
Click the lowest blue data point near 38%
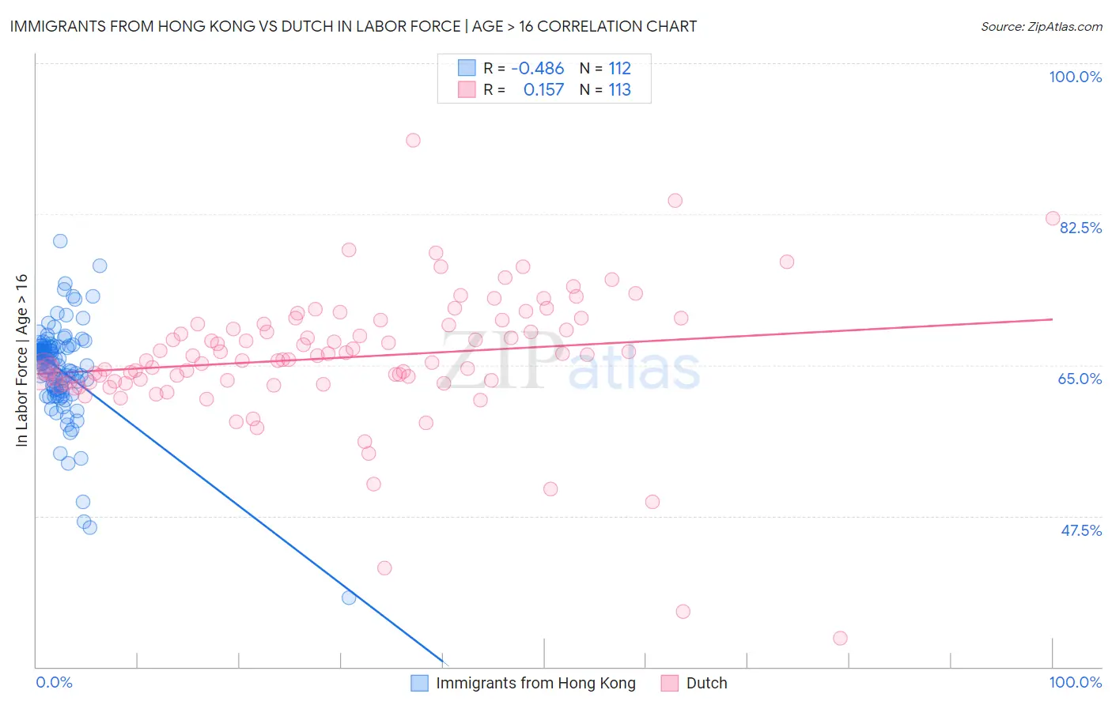349,598
